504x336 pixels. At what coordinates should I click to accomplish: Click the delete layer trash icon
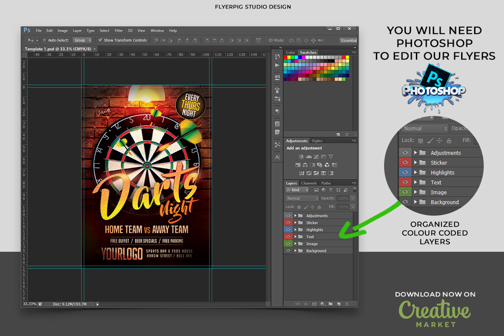[x=346, y=304]
